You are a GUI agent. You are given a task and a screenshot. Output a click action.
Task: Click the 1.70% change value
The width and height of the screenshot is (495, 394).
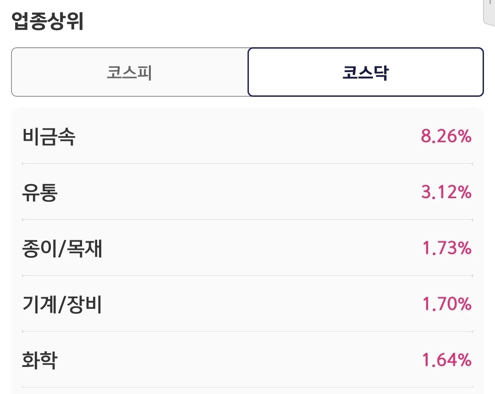(x=447, y=304)
